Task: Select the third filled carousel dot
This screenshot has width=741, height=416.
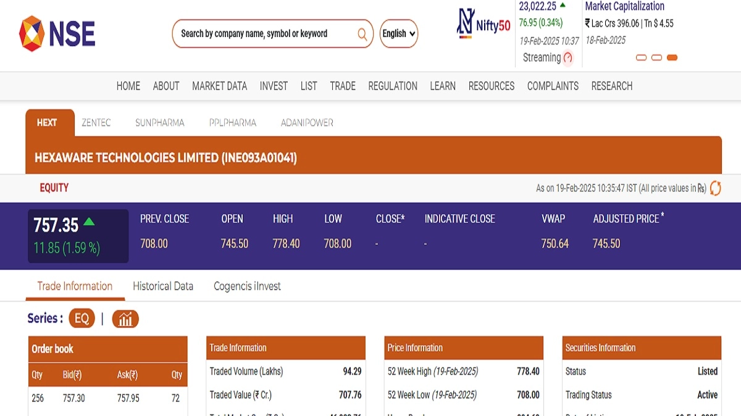Action: click(672, 58)
